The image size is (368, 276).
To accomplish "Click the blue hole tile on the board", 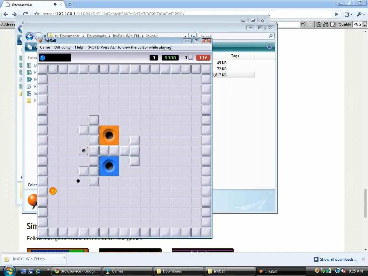I will pos(109,166).
